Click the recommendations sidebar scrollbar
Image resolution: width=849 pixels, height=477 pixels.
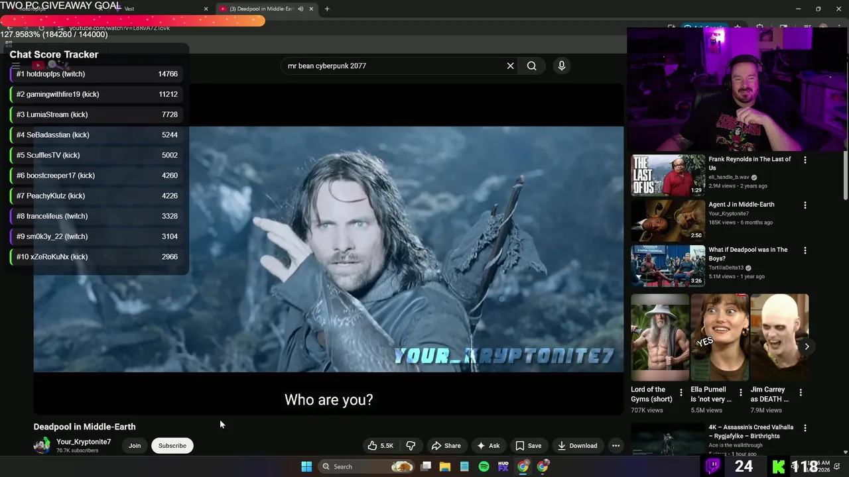click(845, 177)
